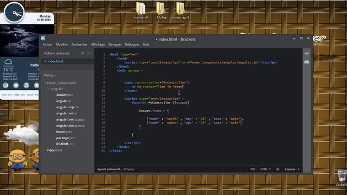Open the Déboguer menu
Image resolution: width=347 pixels, height=195 pixels.
pyautogui.click(x=132, y=44)
